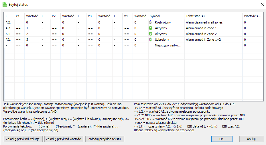266x145 pixels.
Task: Click the app icon in the title bar
Action: [x=5, y=5]
